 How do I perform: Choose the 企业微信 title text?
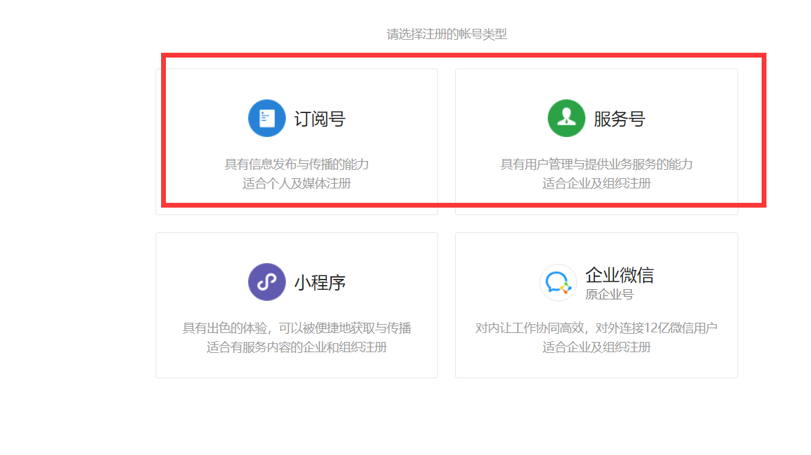619,275
